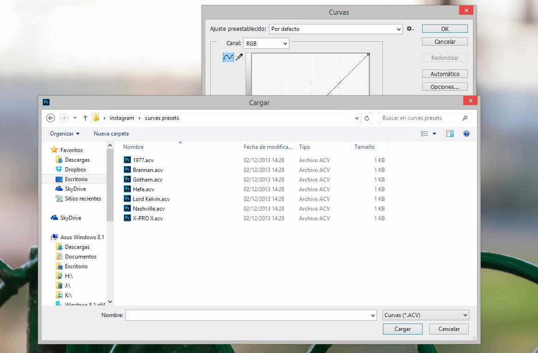Select the top-level SkyDrive node
This screenshot has width=538, height=353.
point(66,218)
